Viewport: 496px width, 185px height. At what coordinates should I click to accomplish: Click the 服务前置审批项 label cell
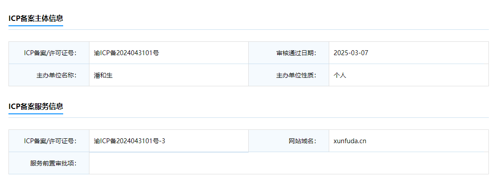coord(49,163)
